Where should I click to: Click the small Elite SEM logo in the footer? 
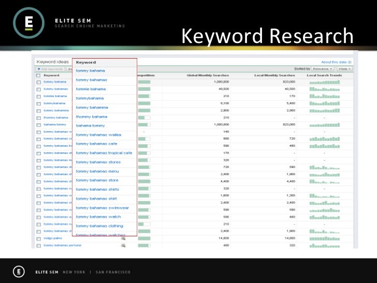pyautogui.click(x=19, y=272)
